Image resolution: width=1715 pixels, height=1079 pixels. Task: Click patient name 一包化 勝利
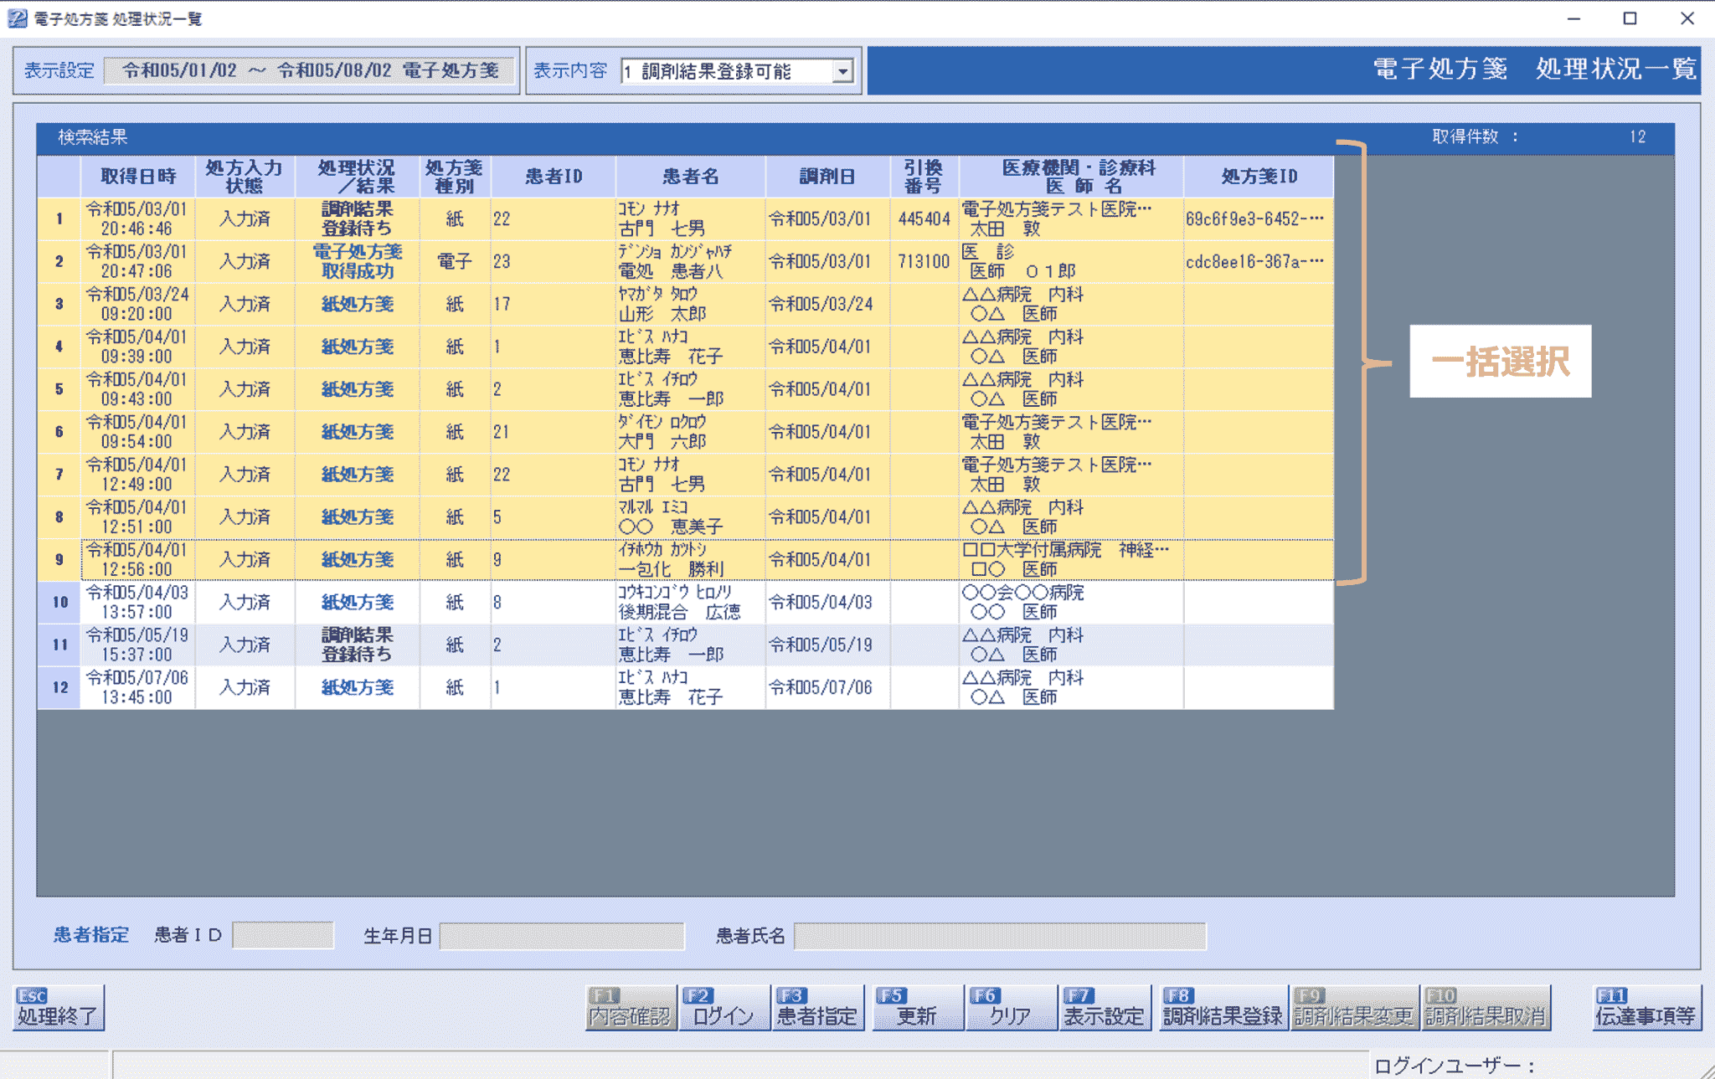click(x=672, y=569)
